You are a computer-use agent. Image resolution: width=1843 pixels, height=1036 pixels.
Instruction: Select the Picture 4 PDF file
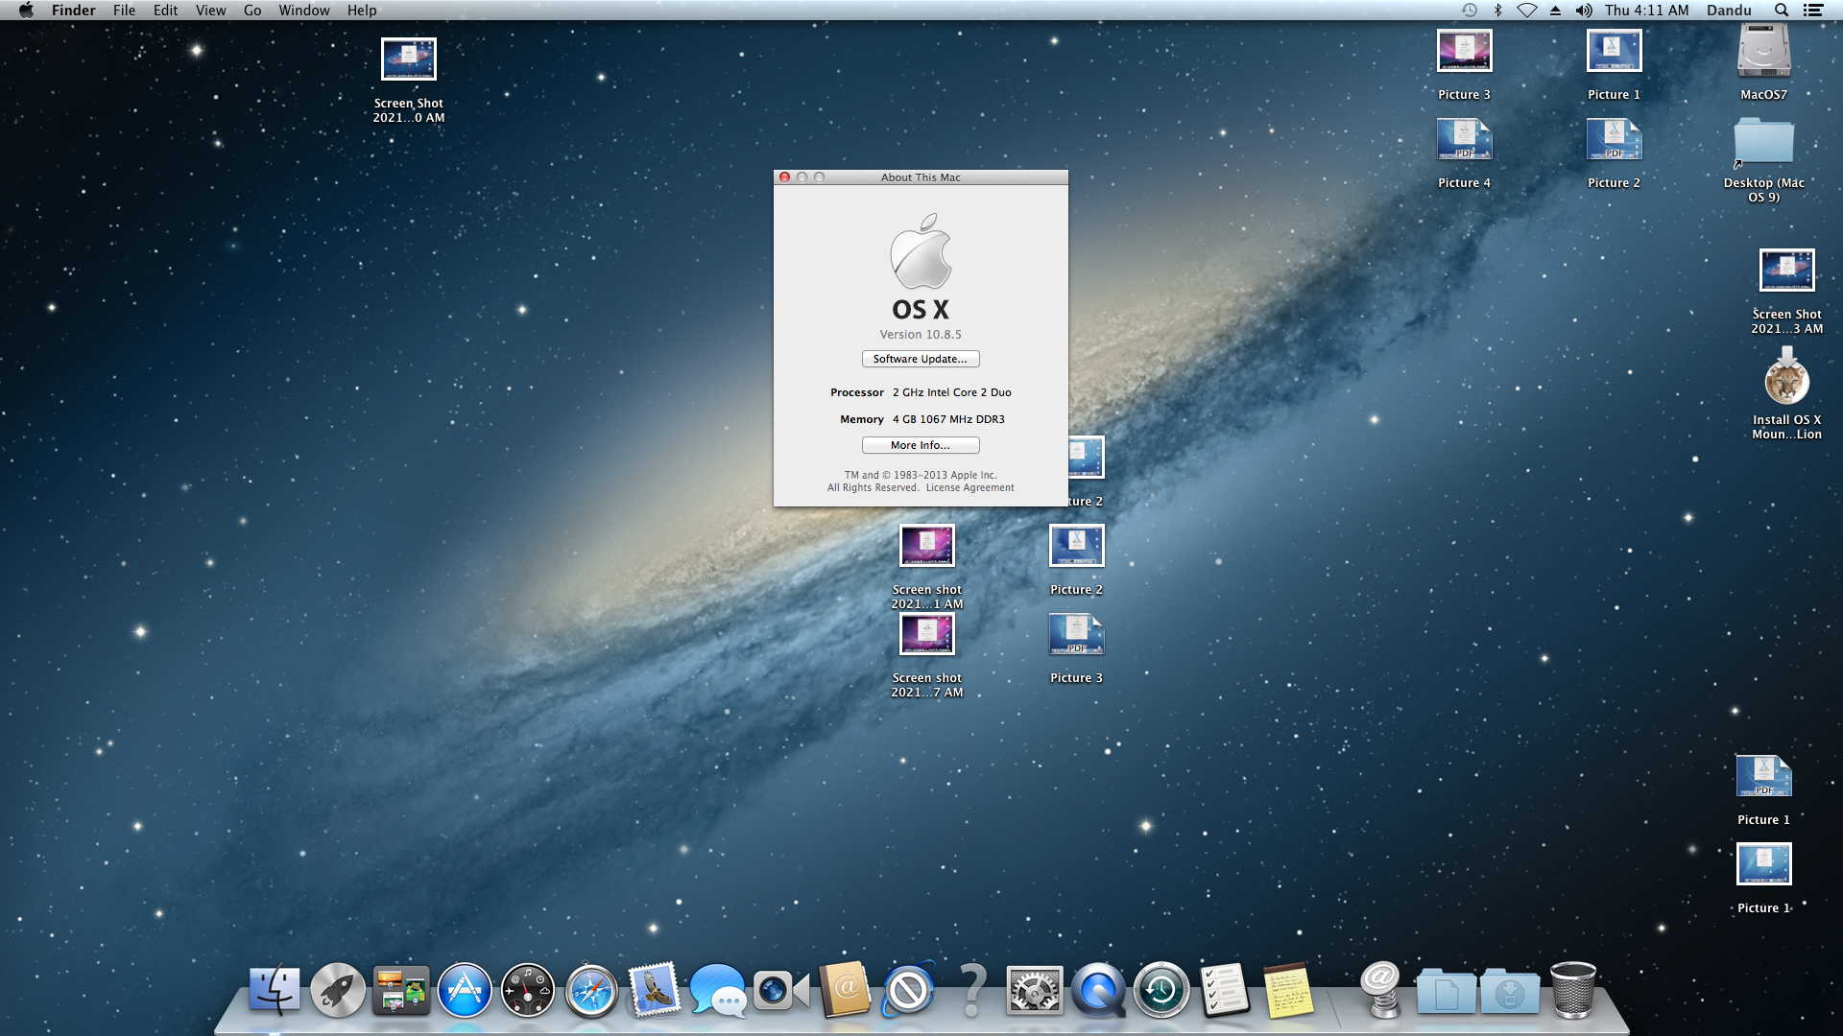[x=1464, y=140]
